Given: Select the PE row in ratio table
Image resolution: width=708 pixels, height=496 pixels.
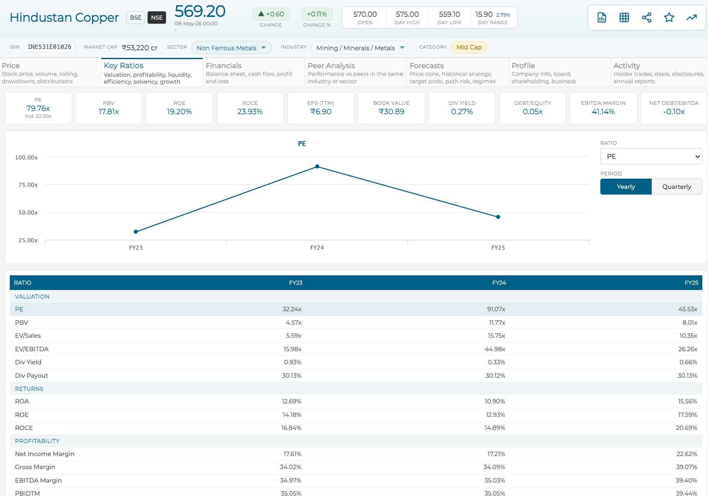Looking at the screenshot, I should click(x=356, y=309).
